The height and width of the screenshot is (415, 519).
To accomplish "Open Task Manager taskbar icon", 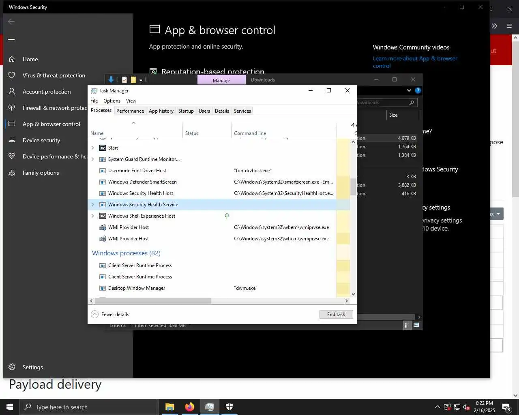I will pyautogui.click(x=209, y=407).
